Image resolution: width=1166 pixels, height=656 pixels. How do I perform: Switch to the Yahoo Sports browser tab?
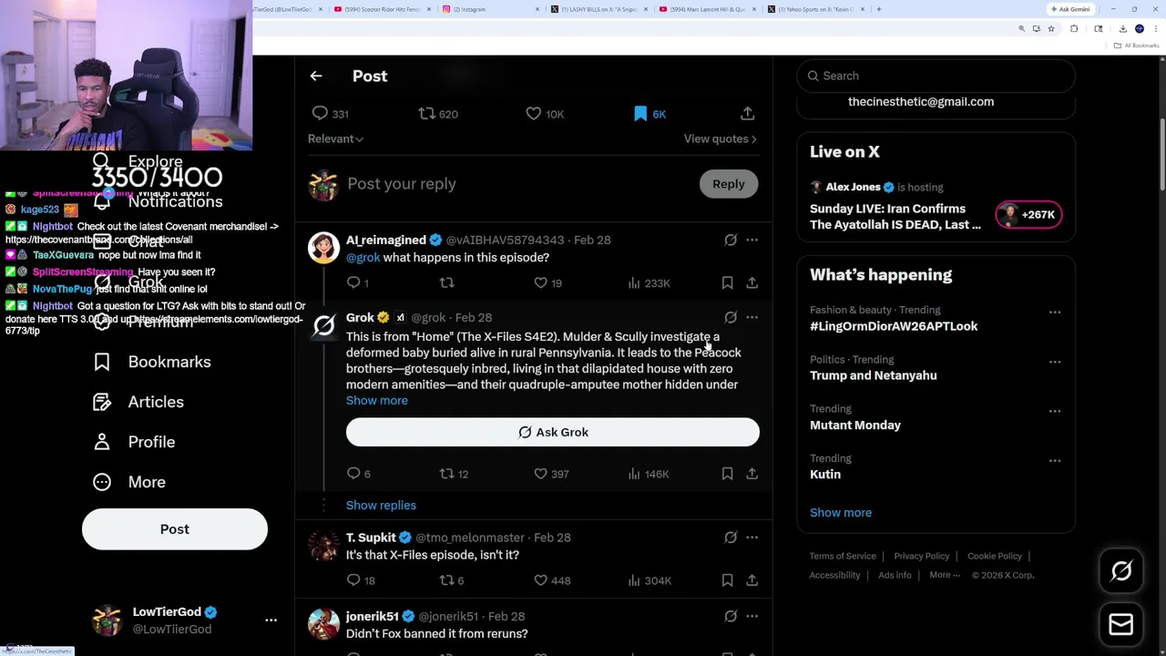(817, 9)
